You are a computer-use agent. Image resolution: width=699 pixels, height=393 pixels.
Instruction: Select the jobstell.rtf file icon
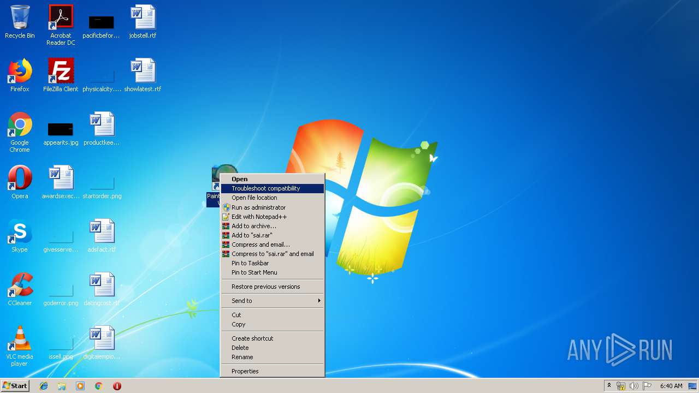(x=143, y=22)
